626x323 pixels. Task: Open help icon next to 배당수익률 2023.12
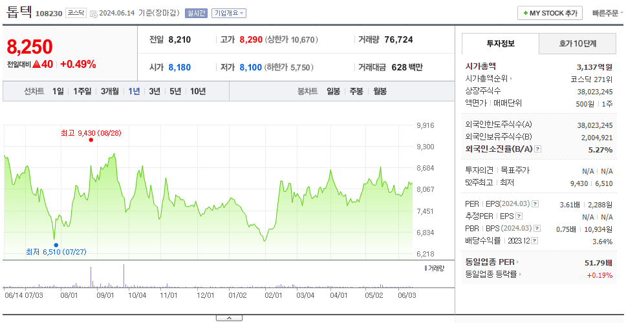535,241
